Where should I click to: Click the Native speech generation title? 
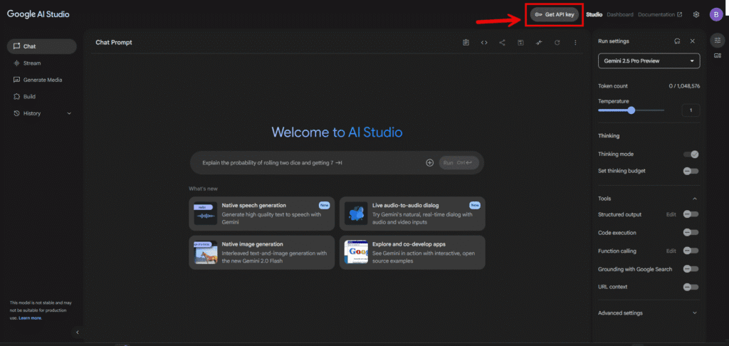click(254, 205)
